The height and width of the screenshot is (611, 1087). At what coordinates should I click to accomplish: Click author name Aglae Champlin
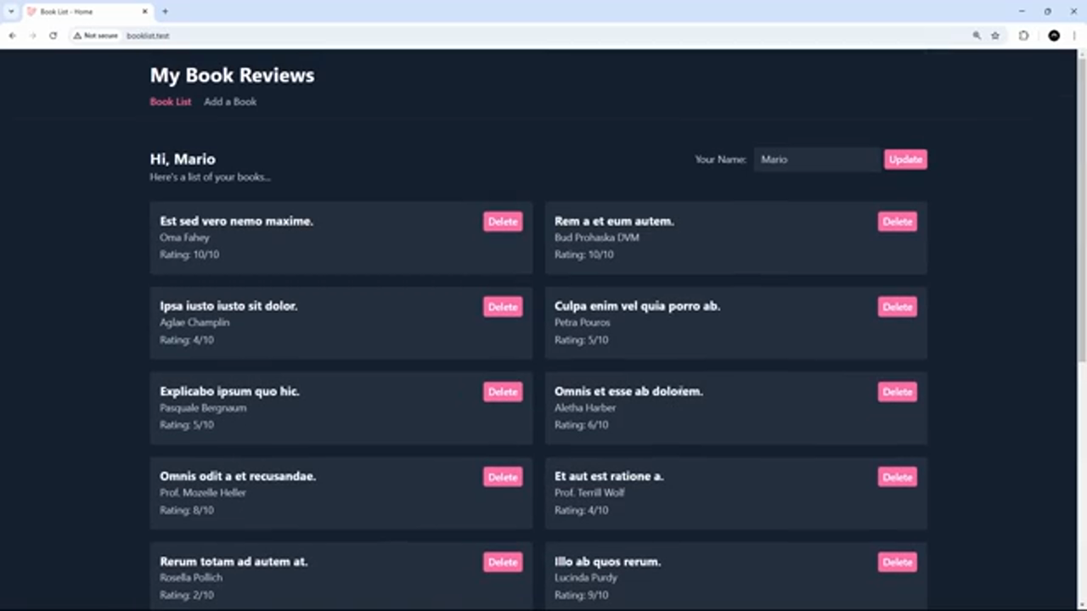(194, 322)
